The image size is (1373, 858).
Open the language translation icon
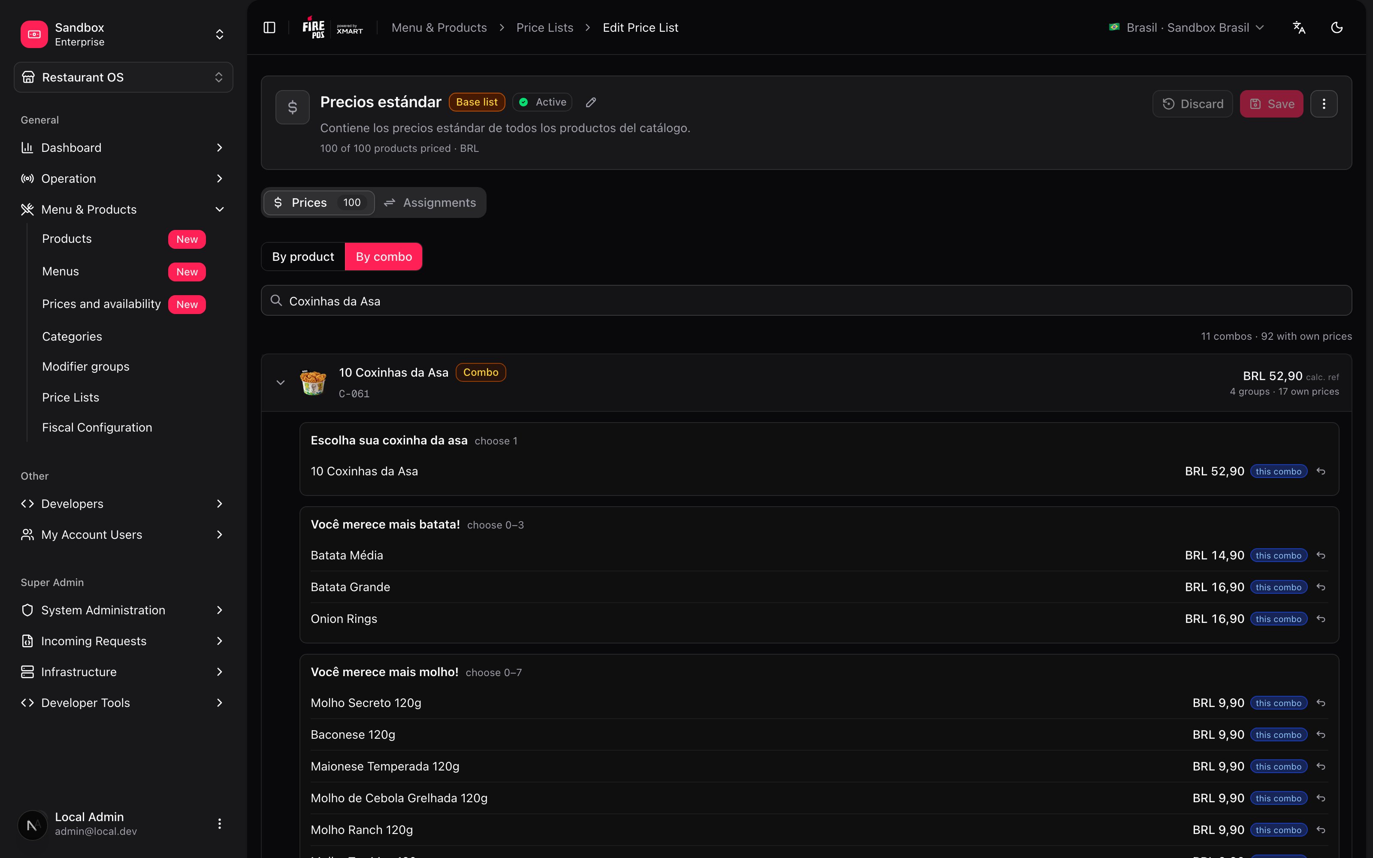click(1299, 27)
